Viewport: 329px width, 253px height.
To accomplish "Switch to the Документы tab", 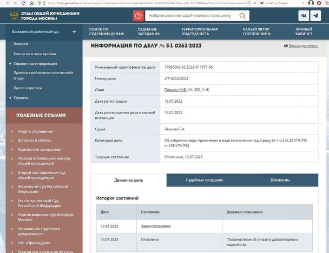I will 280,180.
